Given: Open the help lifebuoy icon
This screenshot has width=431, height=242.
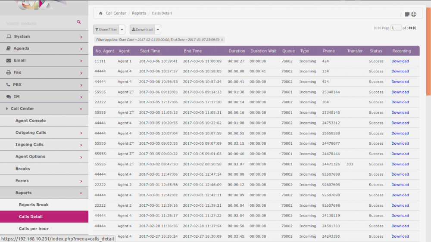Looking at the screenshot, I should click(414, 14).
